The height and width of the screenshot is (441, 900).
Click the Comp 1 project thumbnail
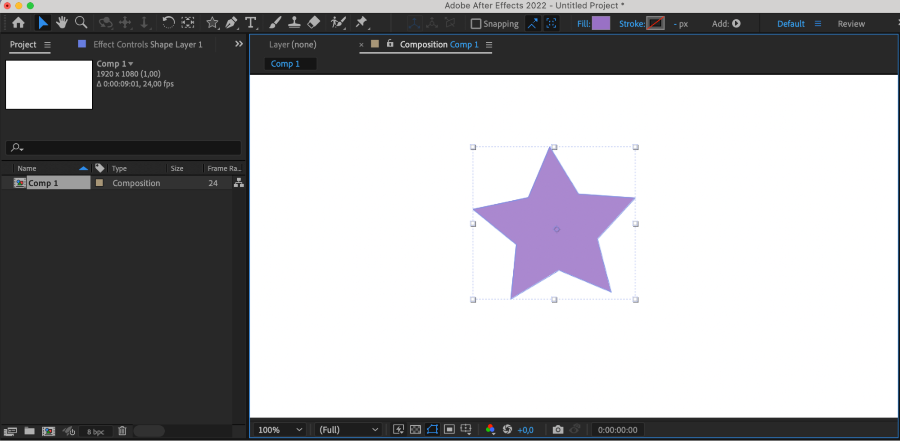pyautogui.click(x=49, y=85)
